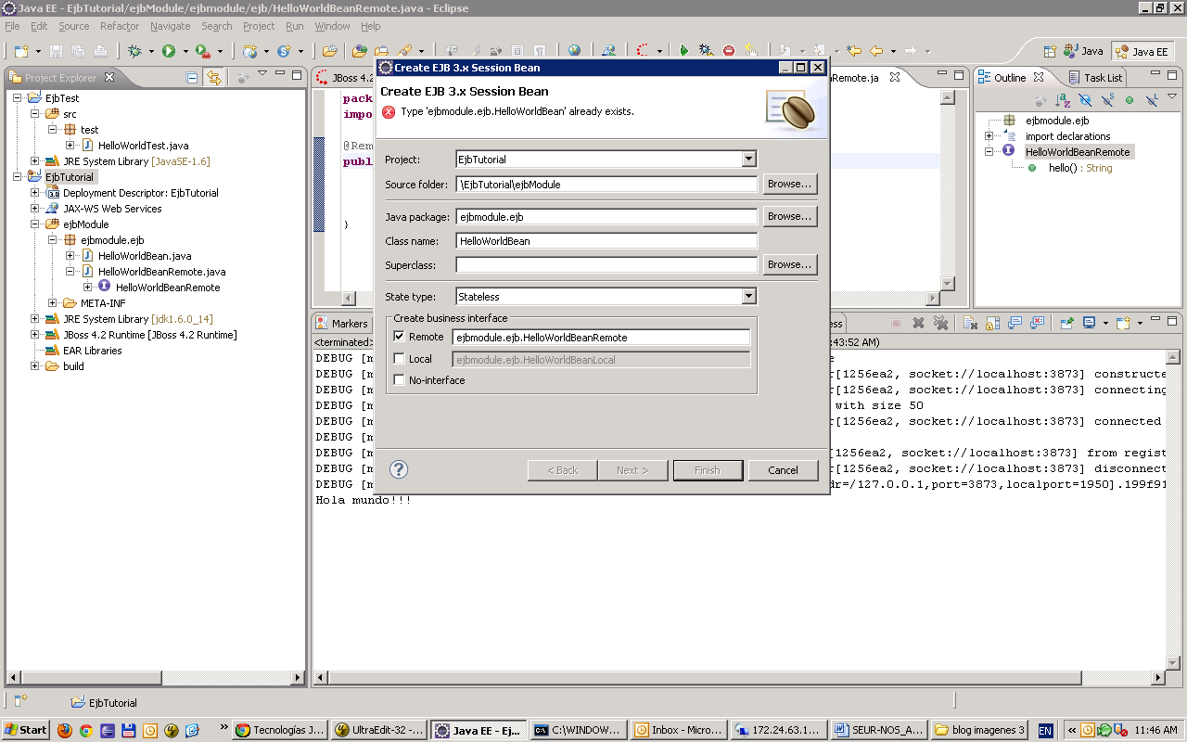Image resolution: width=1187 pixels, height=742 pixels.
Task: Save all open editors via Save All icon
Action: click(78, 50)
